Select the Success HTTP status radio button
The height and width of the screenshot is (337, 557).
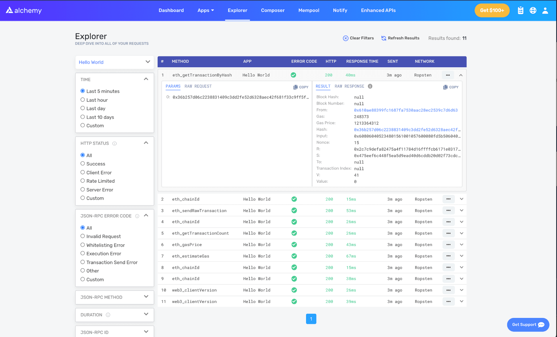83,164
